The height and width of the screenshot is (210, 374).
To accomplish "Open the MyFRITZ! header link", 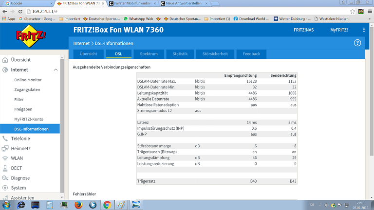I will coord(339,30).
